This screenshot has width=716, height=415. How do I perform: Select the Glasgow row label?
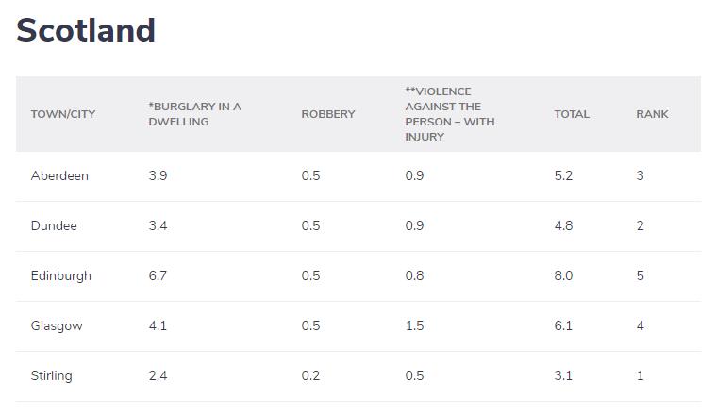pyautogui.click(x=57, y=326)
